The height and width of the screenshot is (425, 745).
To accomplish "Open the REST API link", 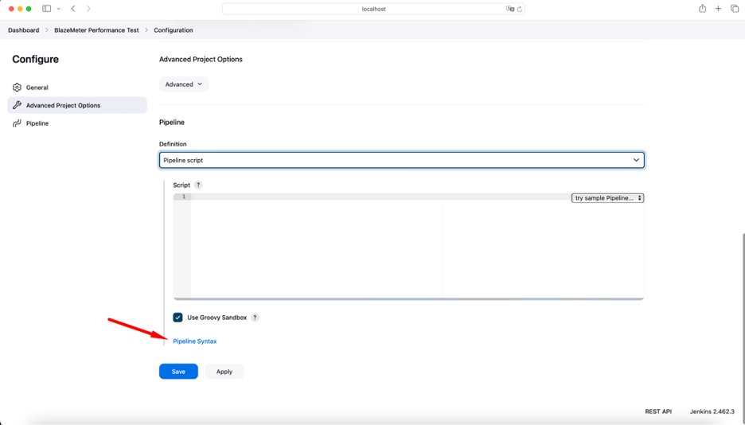I will click(x=658, y=411).
